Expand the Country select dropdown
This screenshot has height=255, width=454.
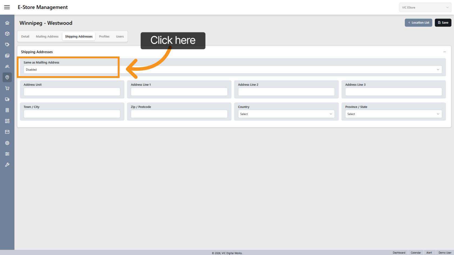click(286, 114)
